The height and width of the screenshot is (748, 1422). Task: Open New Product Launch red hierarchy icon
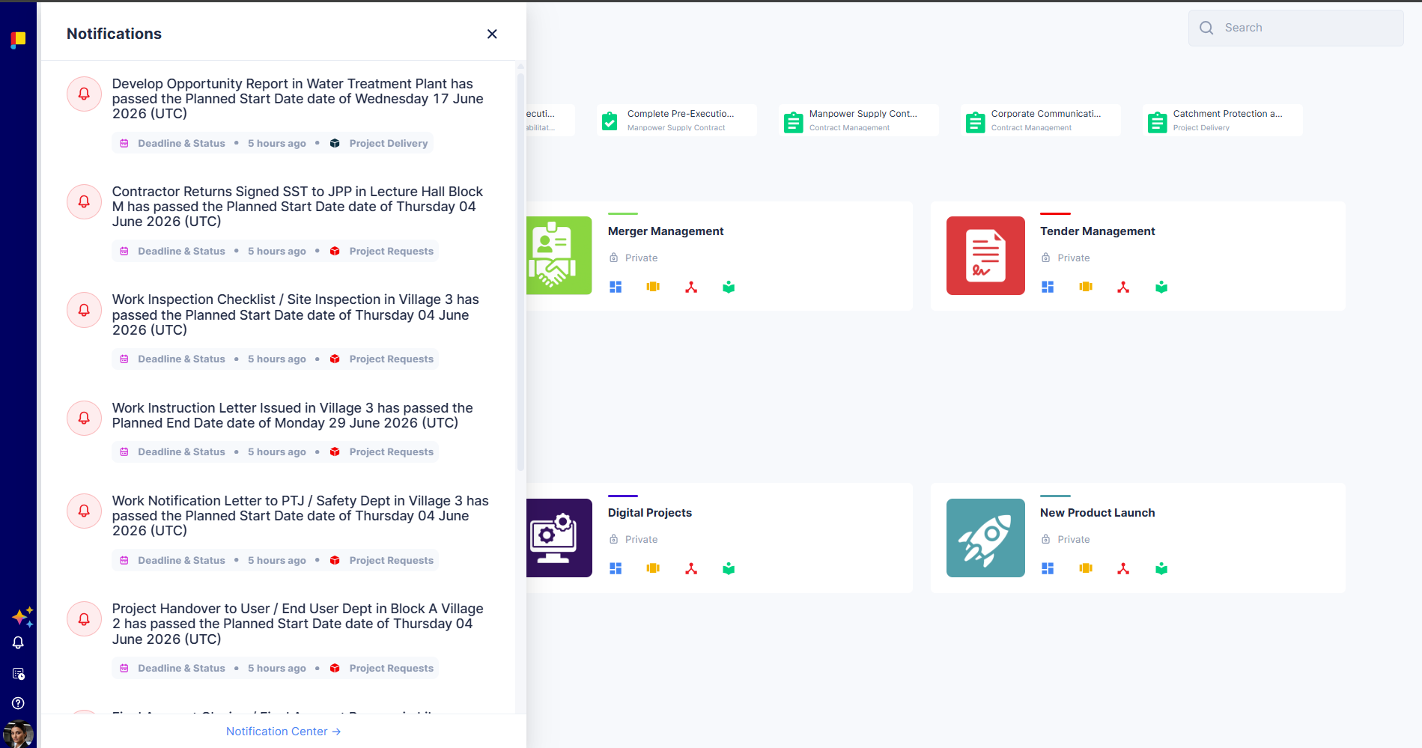point(1123,568)
